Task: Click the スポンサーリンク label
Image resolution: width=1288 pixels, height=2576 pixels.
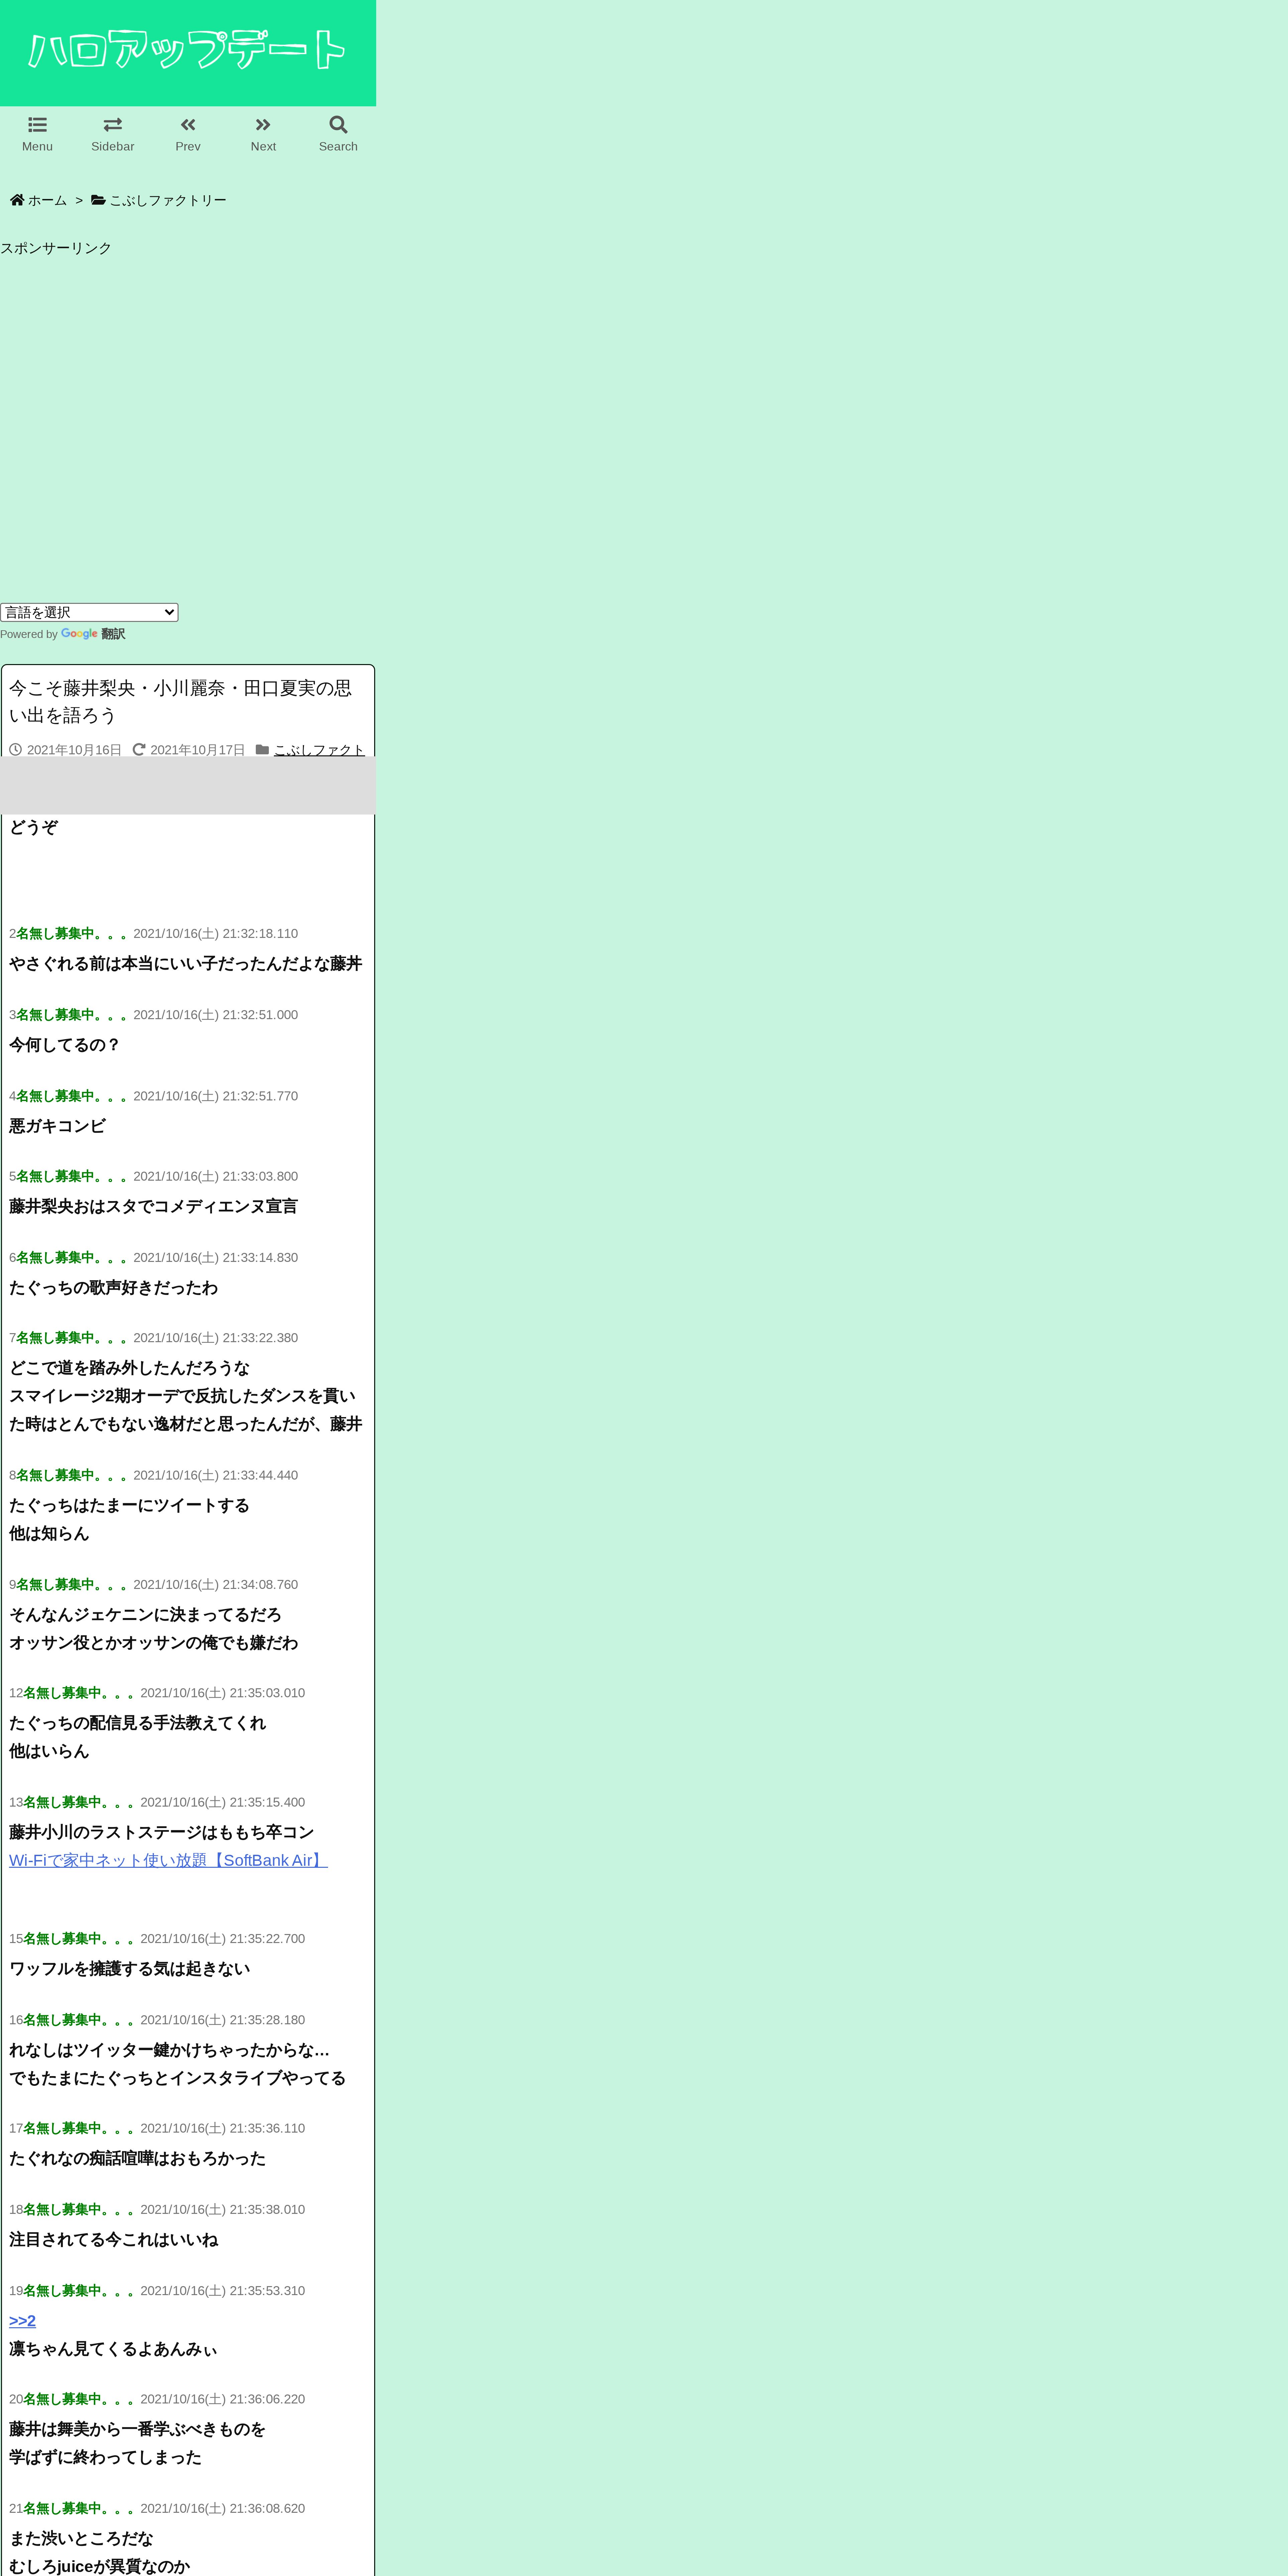Action: tap(56, 248)
